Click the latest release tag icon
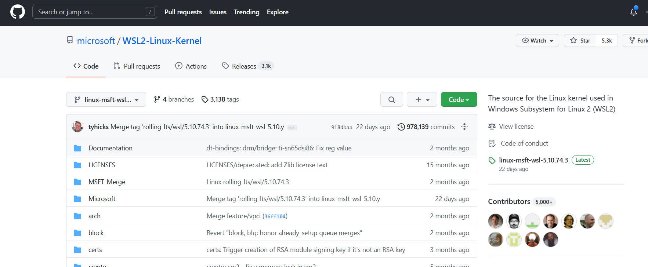 [x=492, y=161]
